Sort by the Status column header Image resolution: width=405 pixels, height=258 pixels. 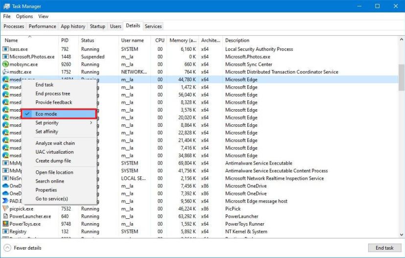98,40
